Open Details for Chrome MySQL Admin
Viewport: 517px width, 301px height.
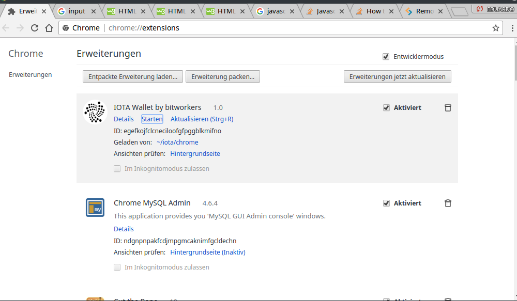point(124,229)
